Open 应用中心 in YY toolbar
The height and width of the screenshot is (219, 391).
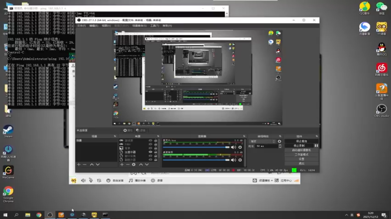[283, 181]
